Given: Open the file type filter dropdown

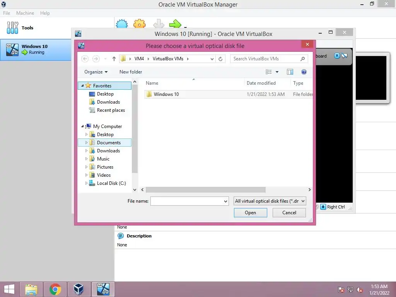Looking at the screenshot, I should 270,201.
